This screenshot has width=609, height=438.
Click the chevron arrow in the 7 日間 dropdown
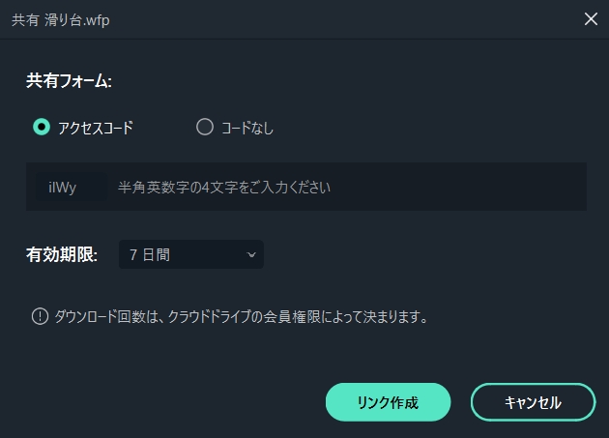(251, 255)
